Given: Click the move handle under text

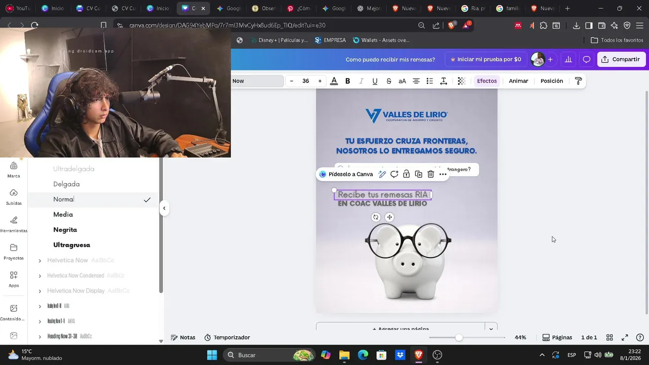Looking at the screenshot, I should click(x=389, y=217).
